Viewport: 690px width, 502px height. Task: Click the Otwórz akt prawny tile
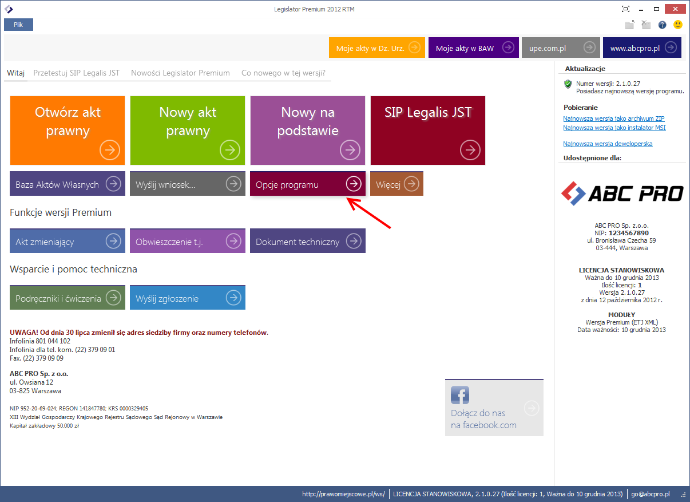pos(68,131)
